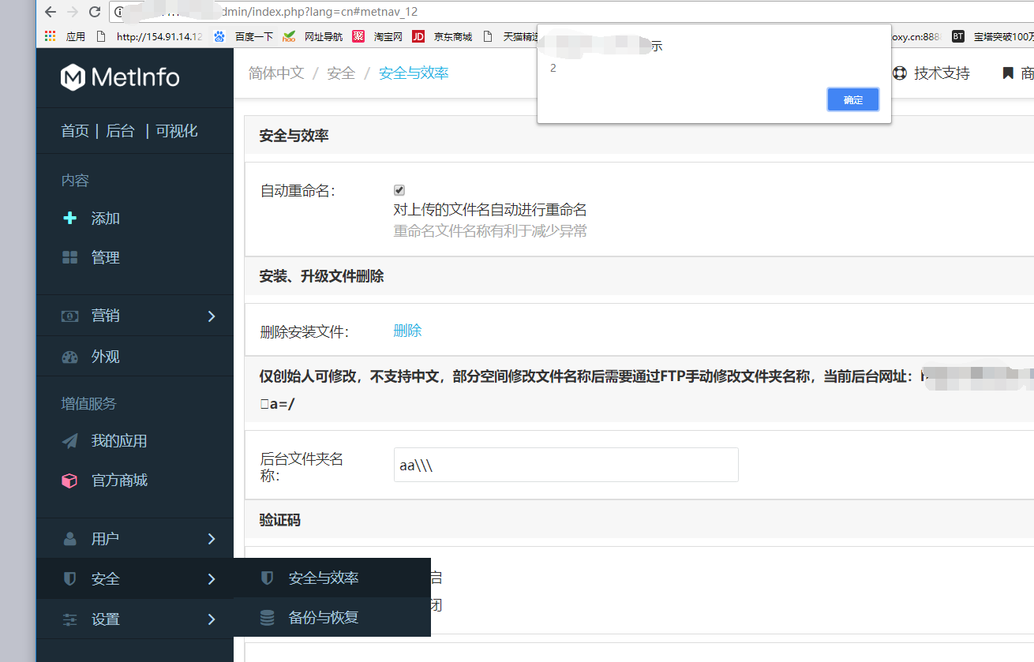1034x662 pixels.
Task: Expand the 安全 chevron
Action: tap(211, 579)
